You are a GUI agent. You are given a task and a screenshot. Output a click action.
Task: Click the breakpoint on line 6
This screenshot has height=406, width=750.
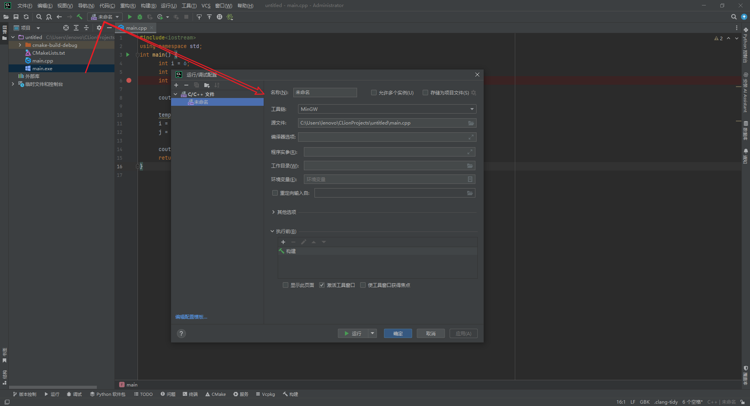(129, 80)
